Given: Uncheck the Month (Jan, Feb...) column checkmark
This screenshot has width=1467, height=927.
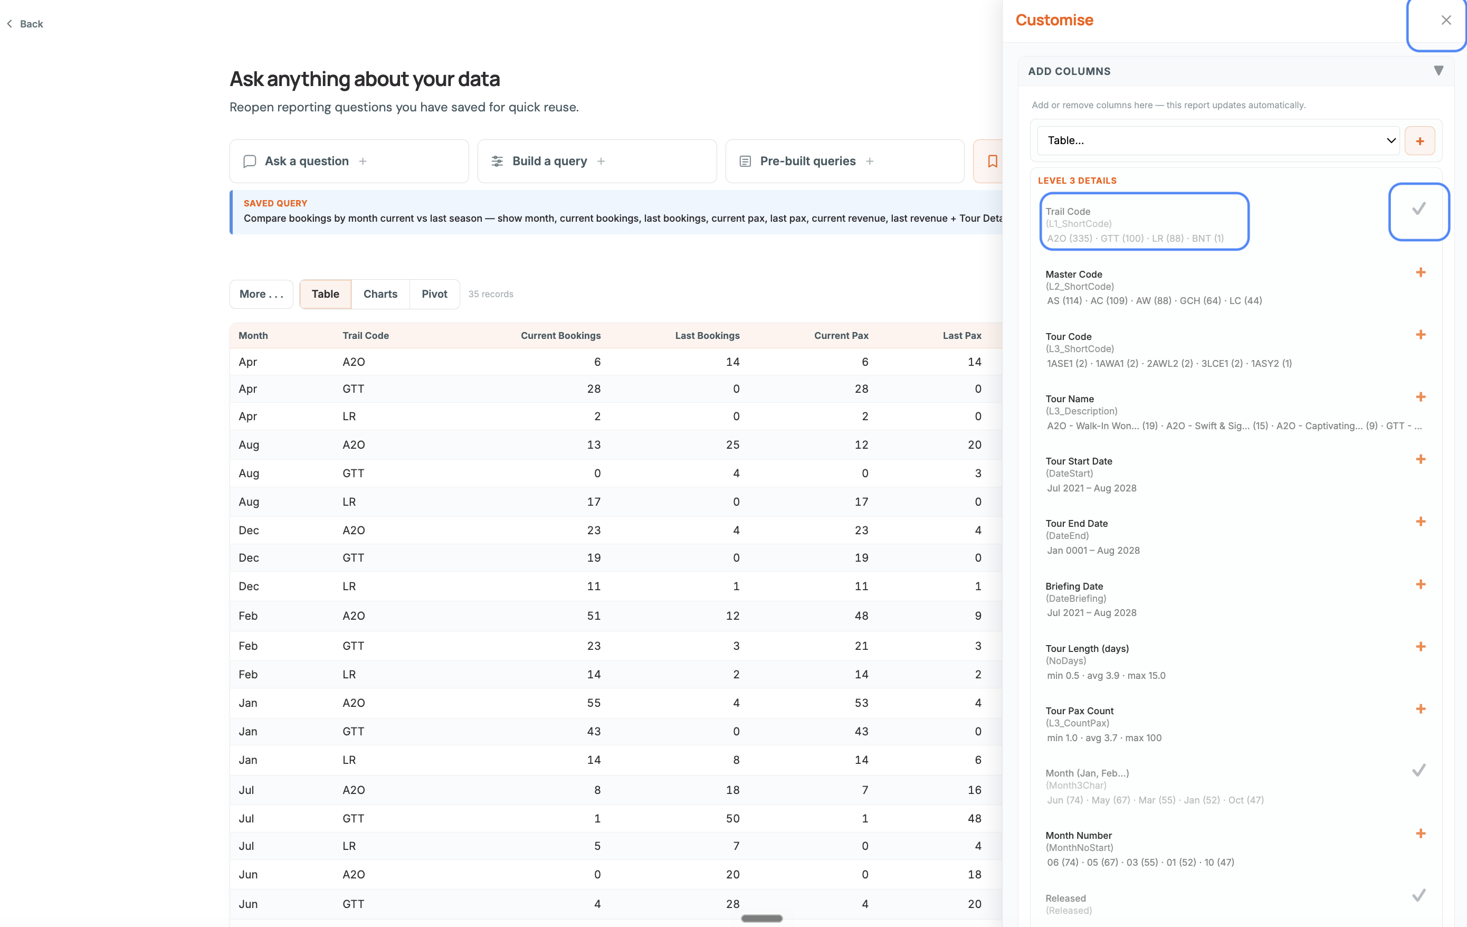Looking at the screenshot, I should point(1418,770).
